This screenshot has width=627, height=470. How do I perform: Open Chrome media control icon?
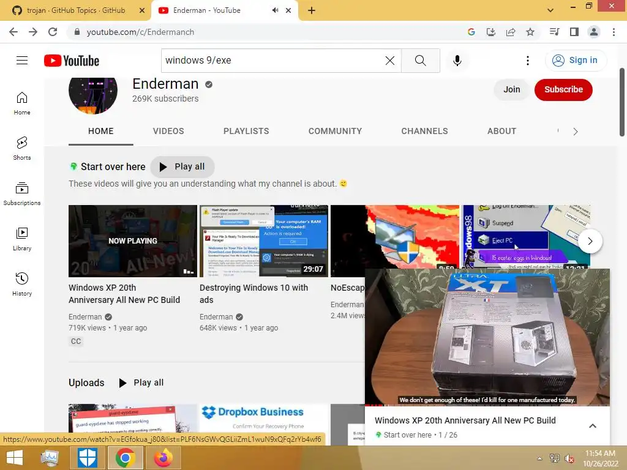pyautogui.click(x=554, y=32)
